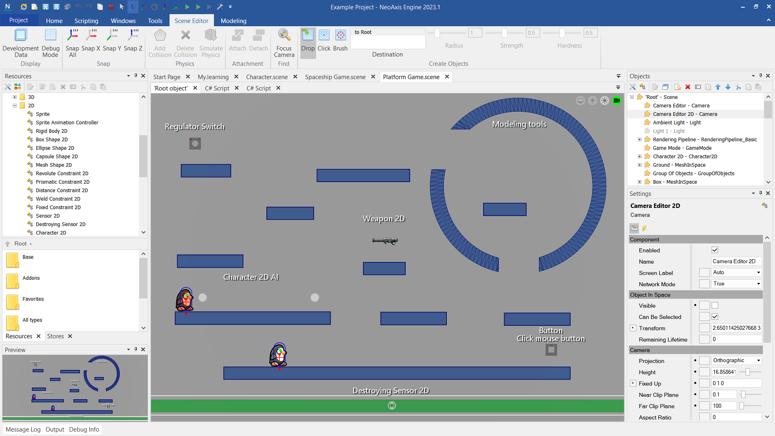
Task: Expand Fixed Up property
Action: pyautogui.click(x=633, y=384)
